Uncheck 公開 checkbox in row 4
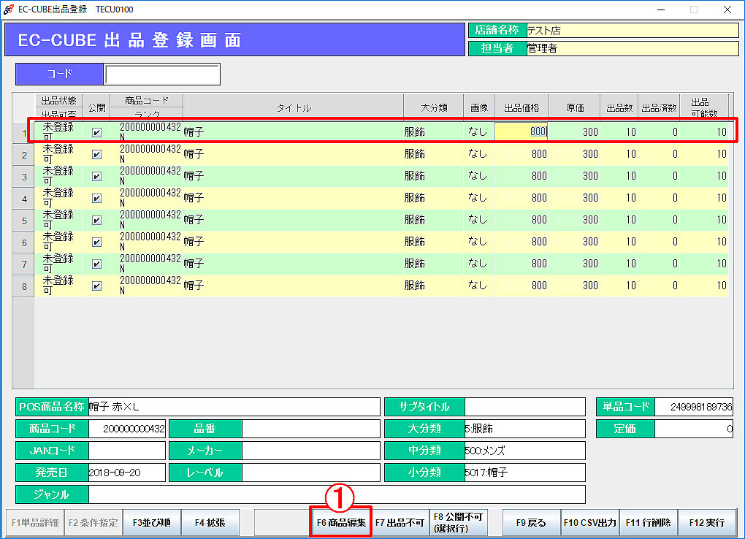This screenshot has height=539, width=745. click(96, 199)
